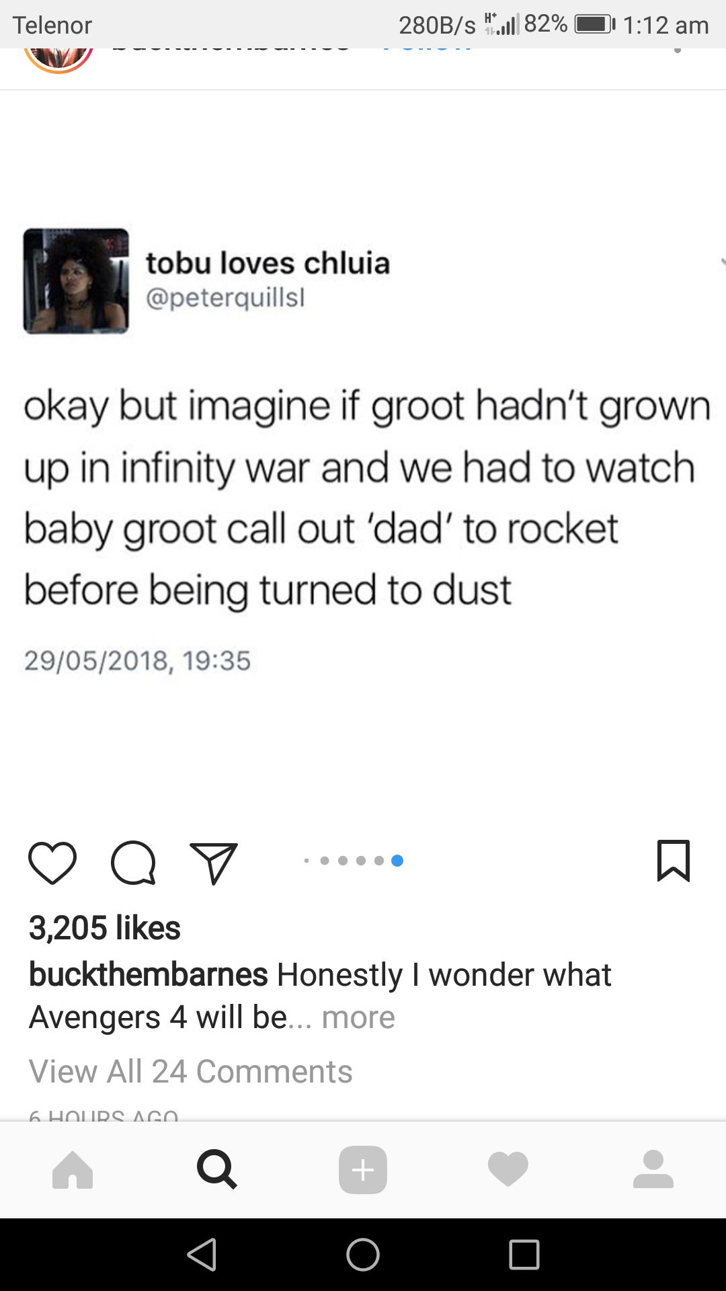This screenshot has width=726, height=1291.
Task: Expand caption by tapping more
Action: [358, 1017]
